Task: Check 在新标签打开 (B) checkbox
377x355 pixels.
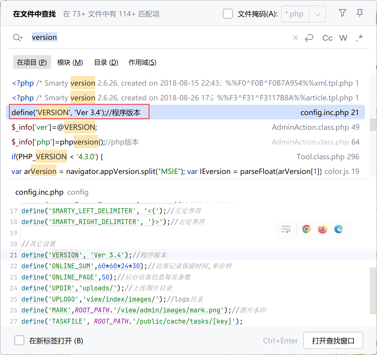Action: click(19, 340)
